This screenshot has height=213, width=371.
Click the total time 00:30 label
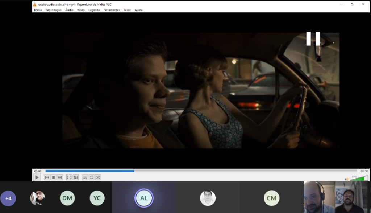364,171
